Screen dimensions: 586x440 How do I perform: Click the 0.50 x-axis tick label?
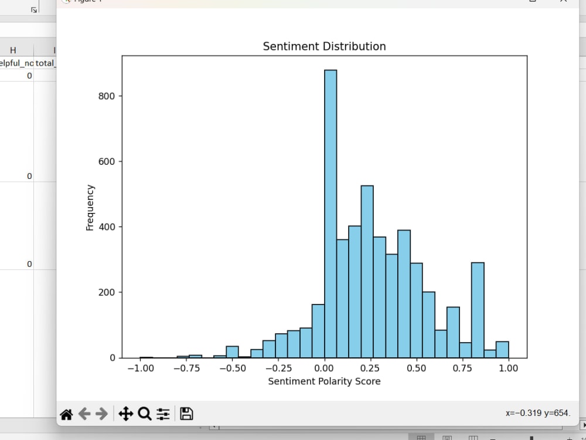tap(416, 368)
